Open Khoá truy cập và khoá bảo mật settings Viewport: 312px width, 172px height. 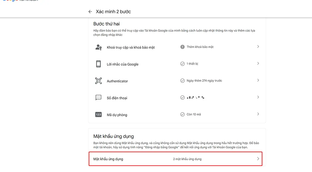coord(131,47)
